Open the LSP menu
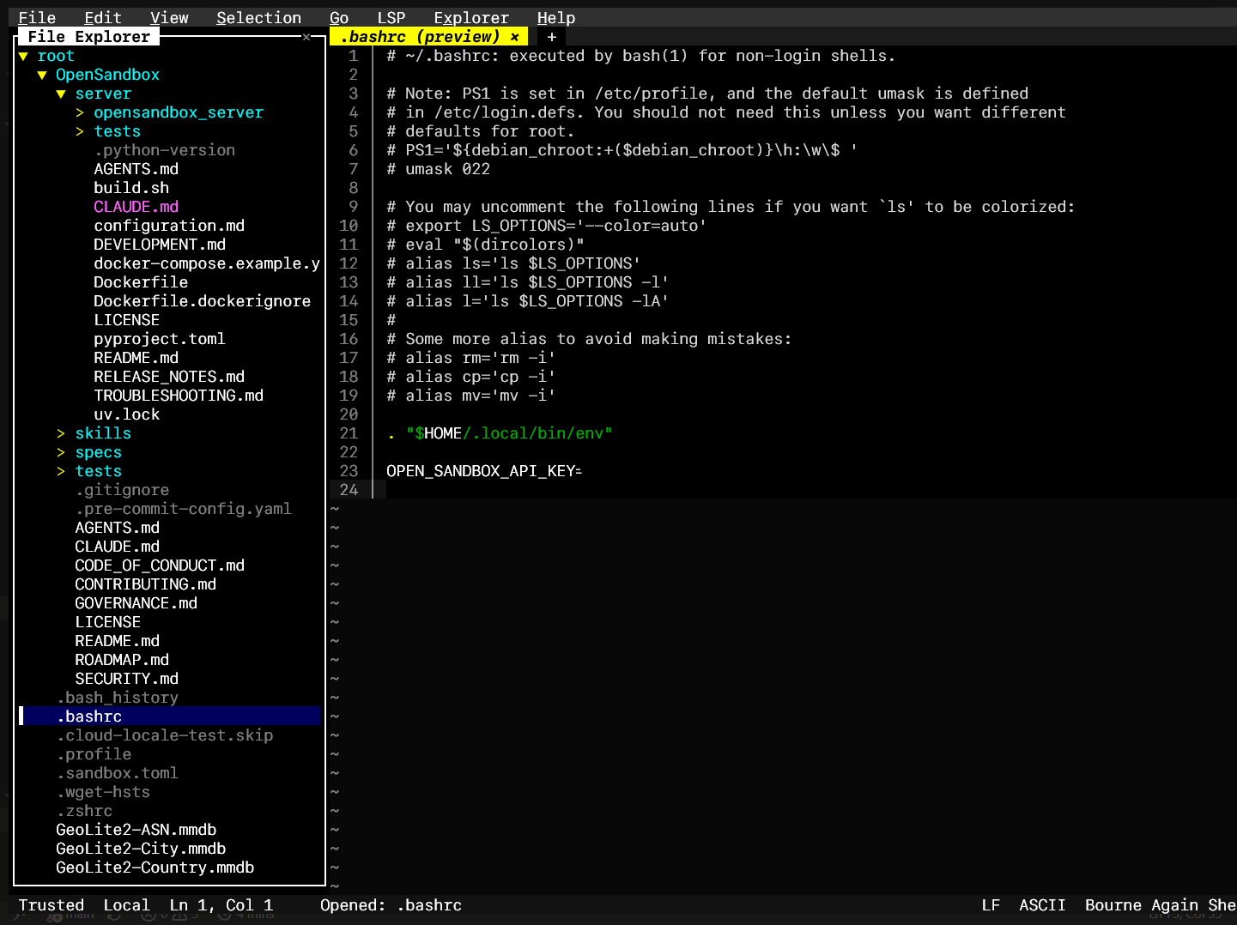Screen dimensions: 1237x925 391,18
